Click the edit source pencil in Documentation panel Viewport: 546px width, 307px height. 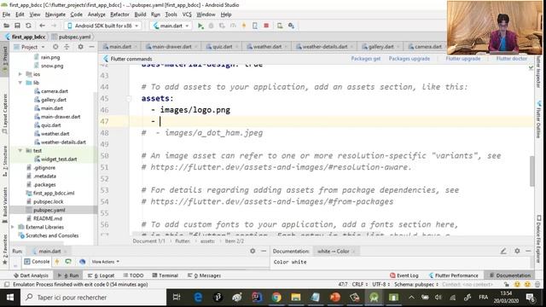click(503, 251)
